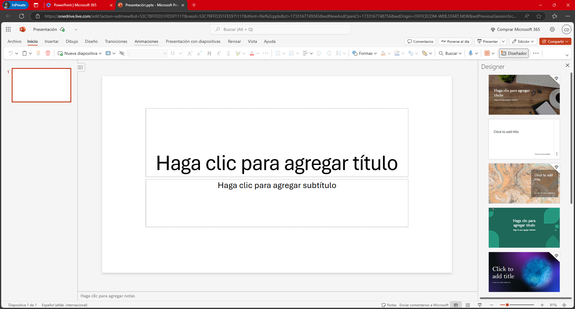
Task: Click Enviar comentarios a Microsoft link
Action: (x=424, y=305)
